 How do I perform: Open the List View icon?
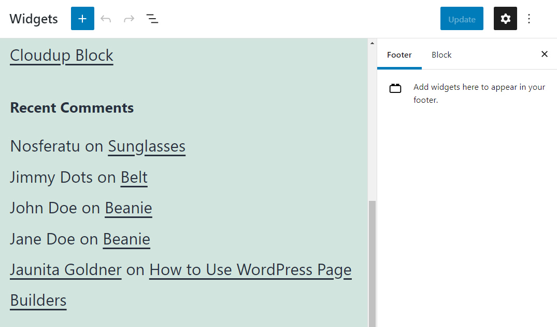pyautogui.click(x=152, y=19)
